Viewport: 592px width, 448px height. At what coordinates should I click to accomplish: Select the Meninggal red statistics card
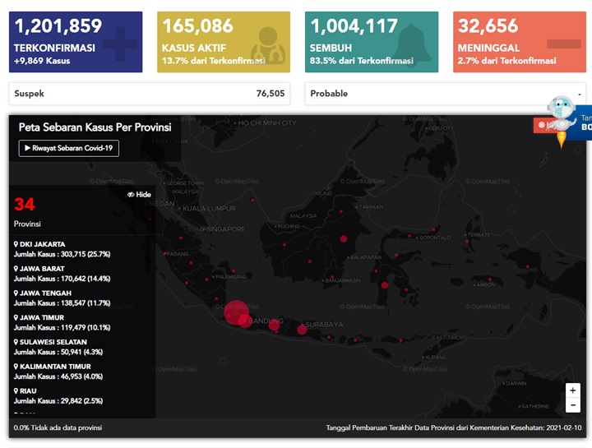[x=520, y=42]
